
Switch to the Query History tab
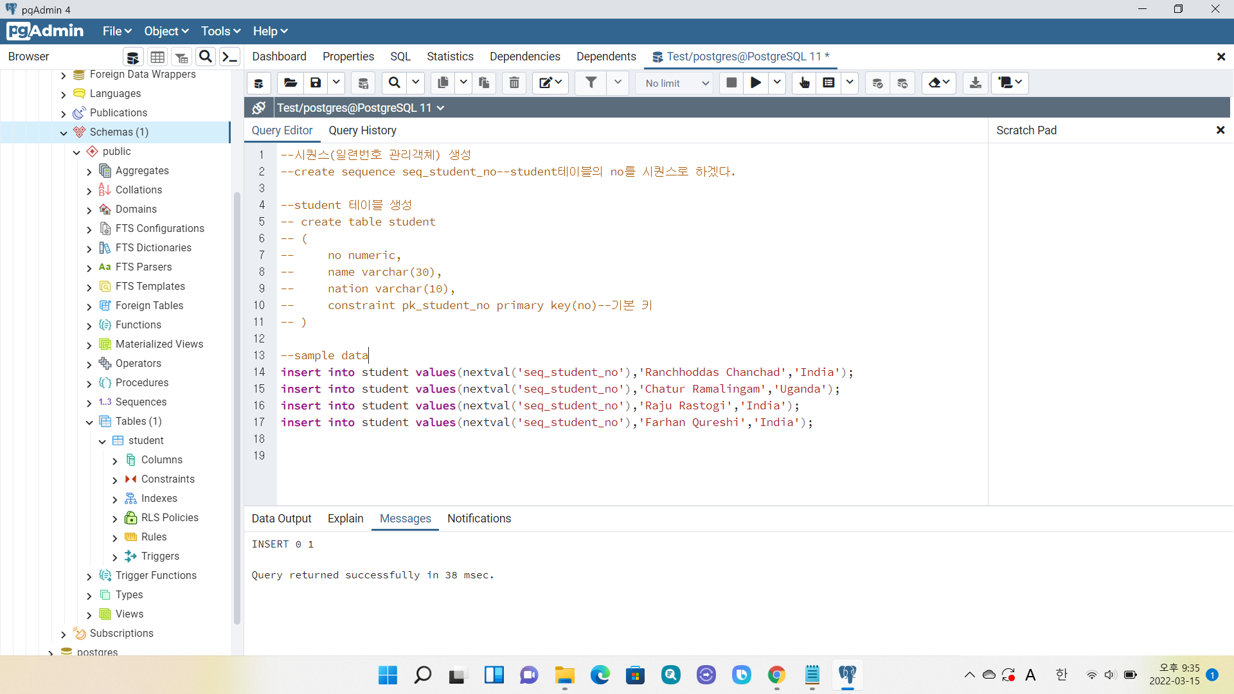tap(362, 130)
